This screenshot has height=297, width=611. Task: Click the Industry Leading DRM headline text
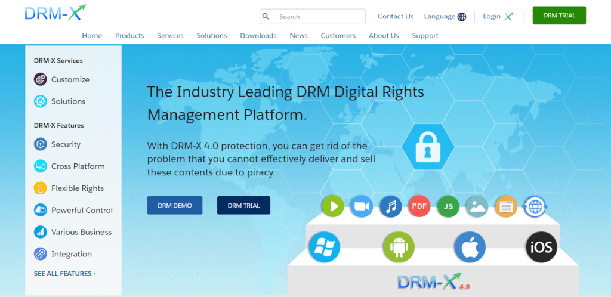[x=286, y=104]
